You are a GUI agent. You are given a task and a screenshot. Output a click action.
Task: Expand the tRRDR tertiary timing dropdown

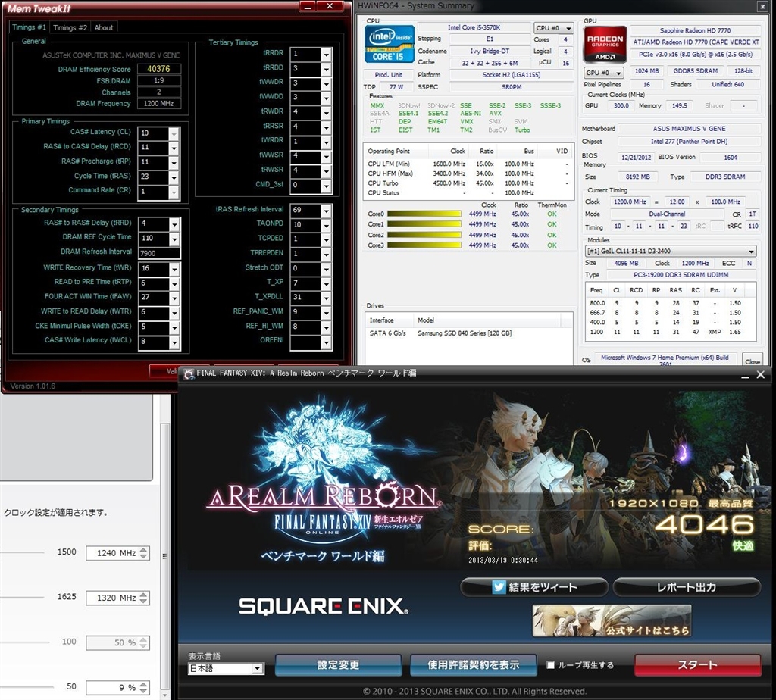[326, 54]
